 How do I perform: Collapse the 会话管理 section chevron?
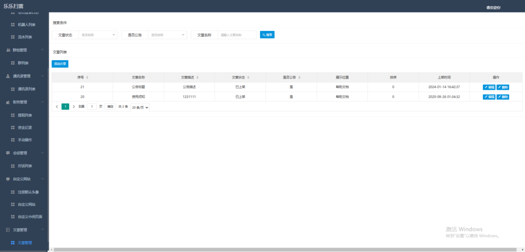[42, 153]
